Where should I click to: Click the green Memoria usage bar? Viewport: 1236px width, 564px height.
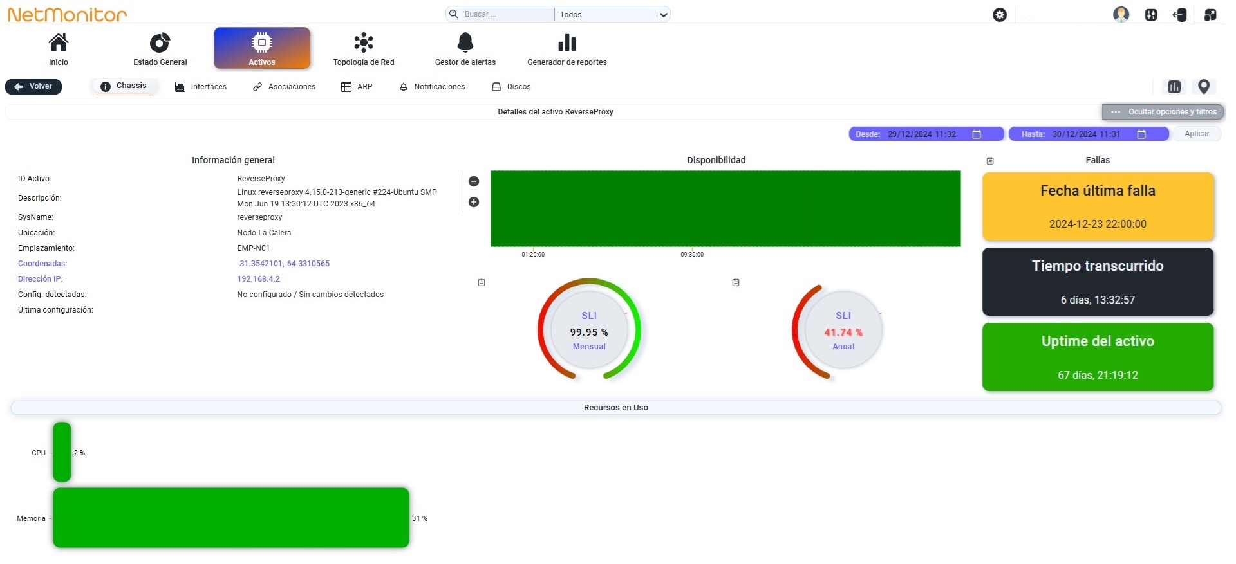(231, 518)
